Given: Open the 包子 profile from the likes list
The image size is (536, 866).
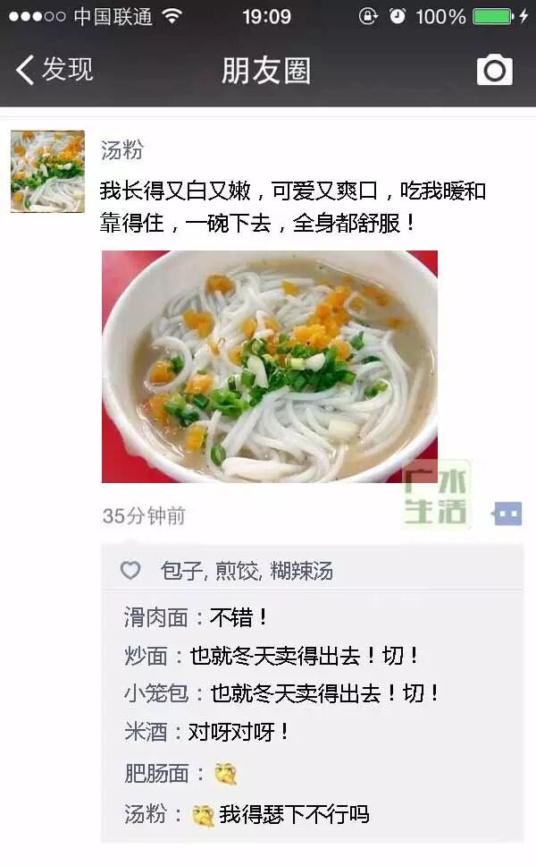Looking at the screenshot, I should click(x=181, y=571).
